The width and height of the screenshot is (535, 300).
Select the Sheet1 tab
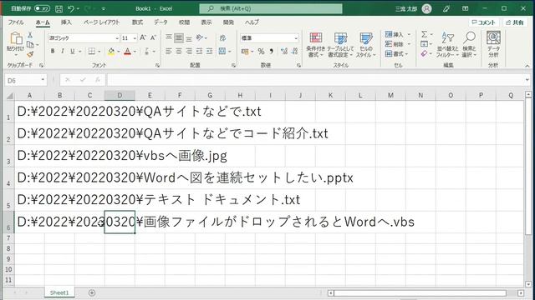tap(59, 292)
